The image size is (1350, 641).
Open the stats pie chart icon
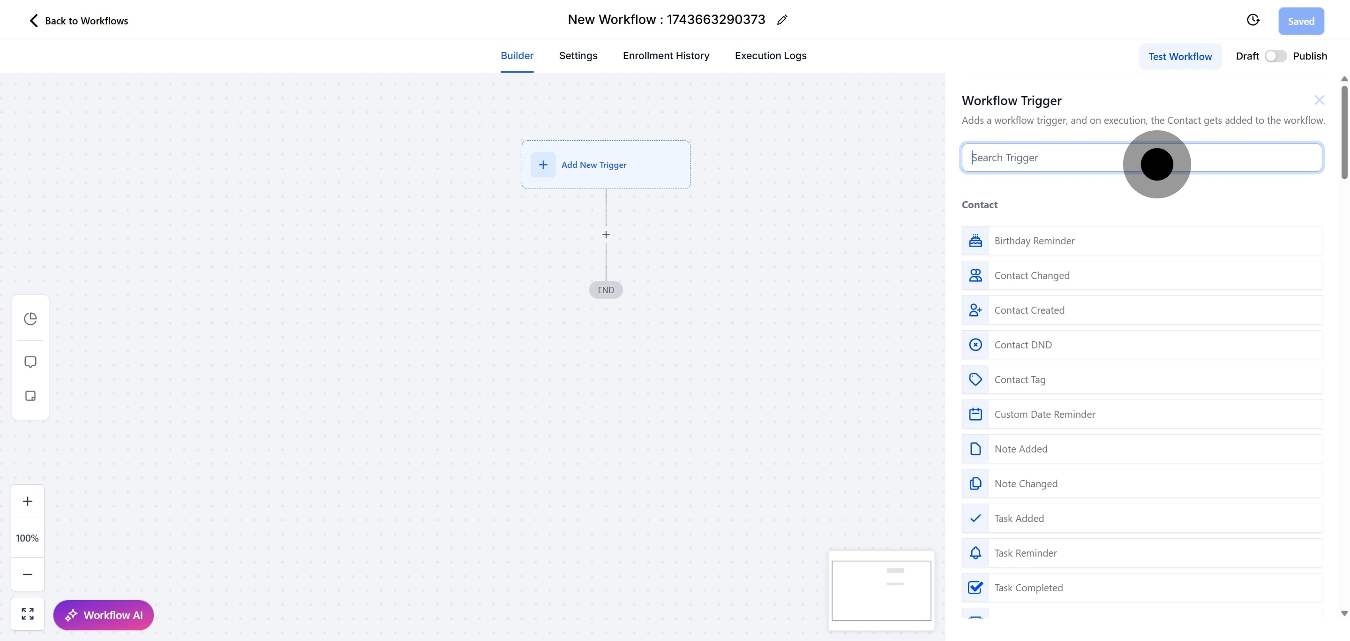point(30,319)
